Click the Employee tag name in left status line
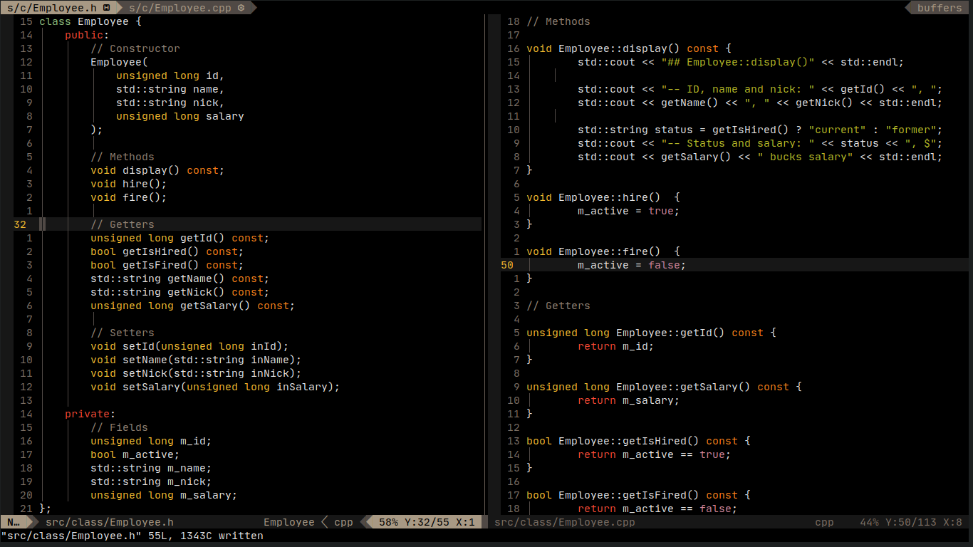 [x=289, y=522]
